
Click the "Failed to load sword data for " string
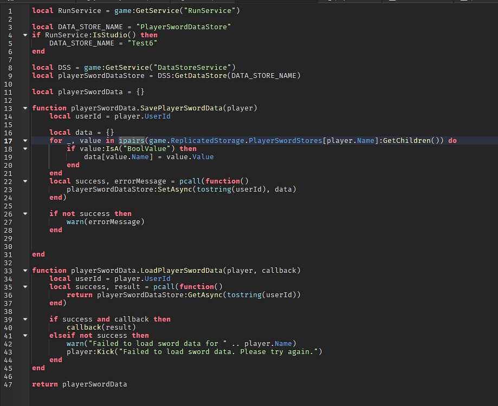coord(158,344)
